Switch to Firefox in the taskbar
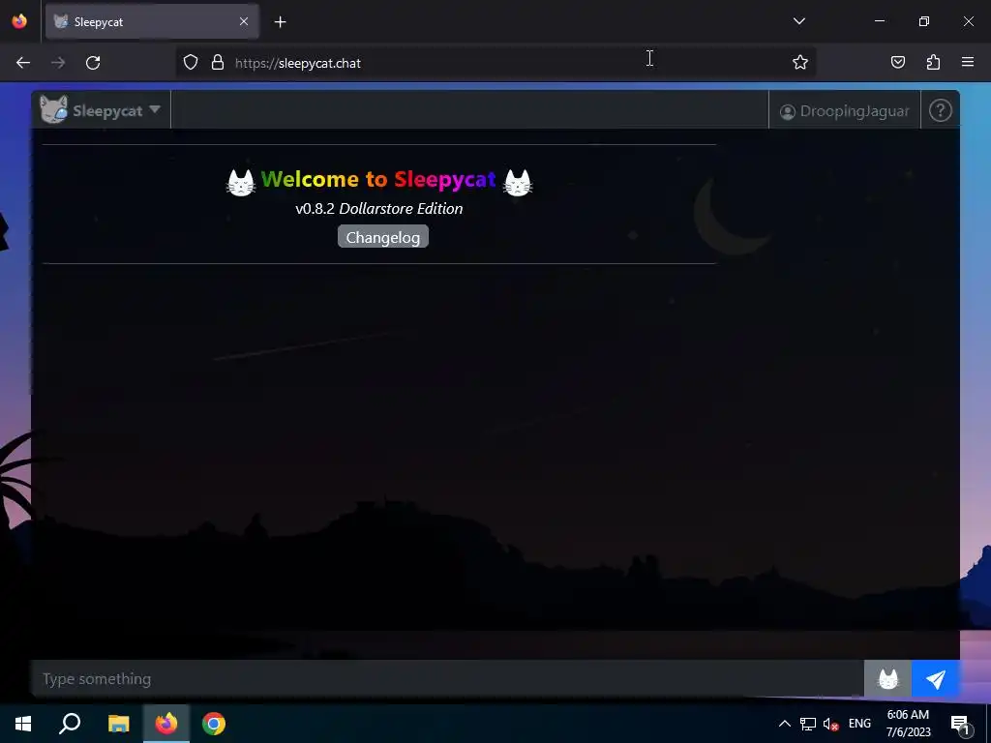Viewport: 991px width, 743px height. [166, 724]
